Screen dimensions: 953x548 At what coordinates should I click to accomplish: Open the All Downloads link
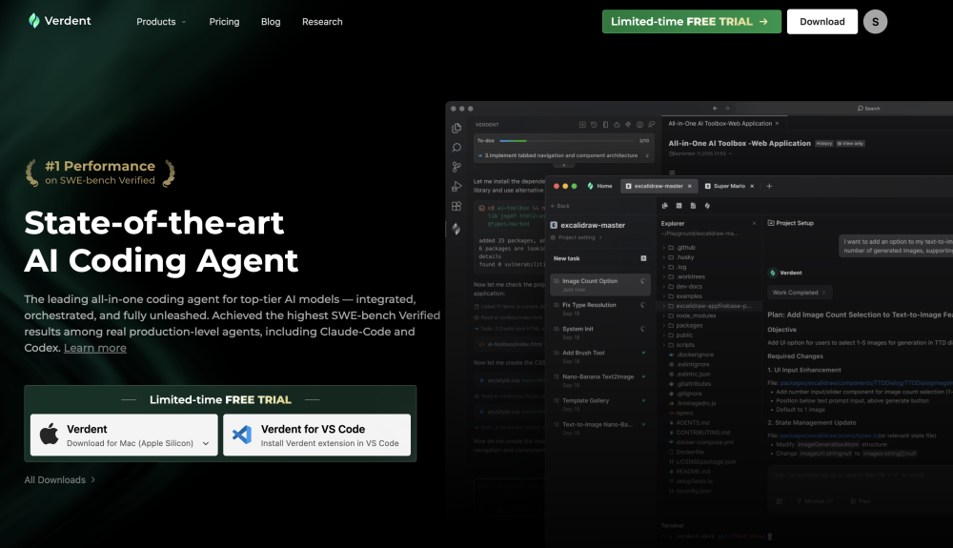point(59,479)
